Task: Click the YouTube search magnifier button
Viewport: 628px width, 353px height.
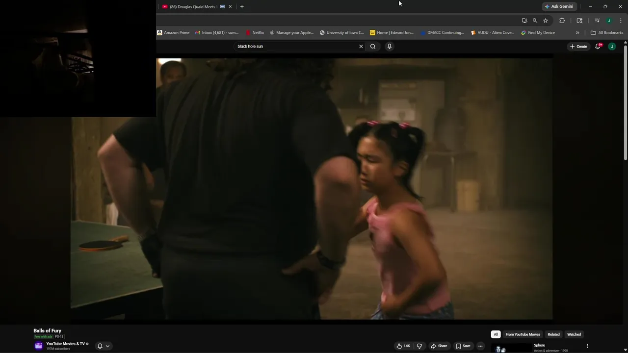Action: [x=373, y=46]
